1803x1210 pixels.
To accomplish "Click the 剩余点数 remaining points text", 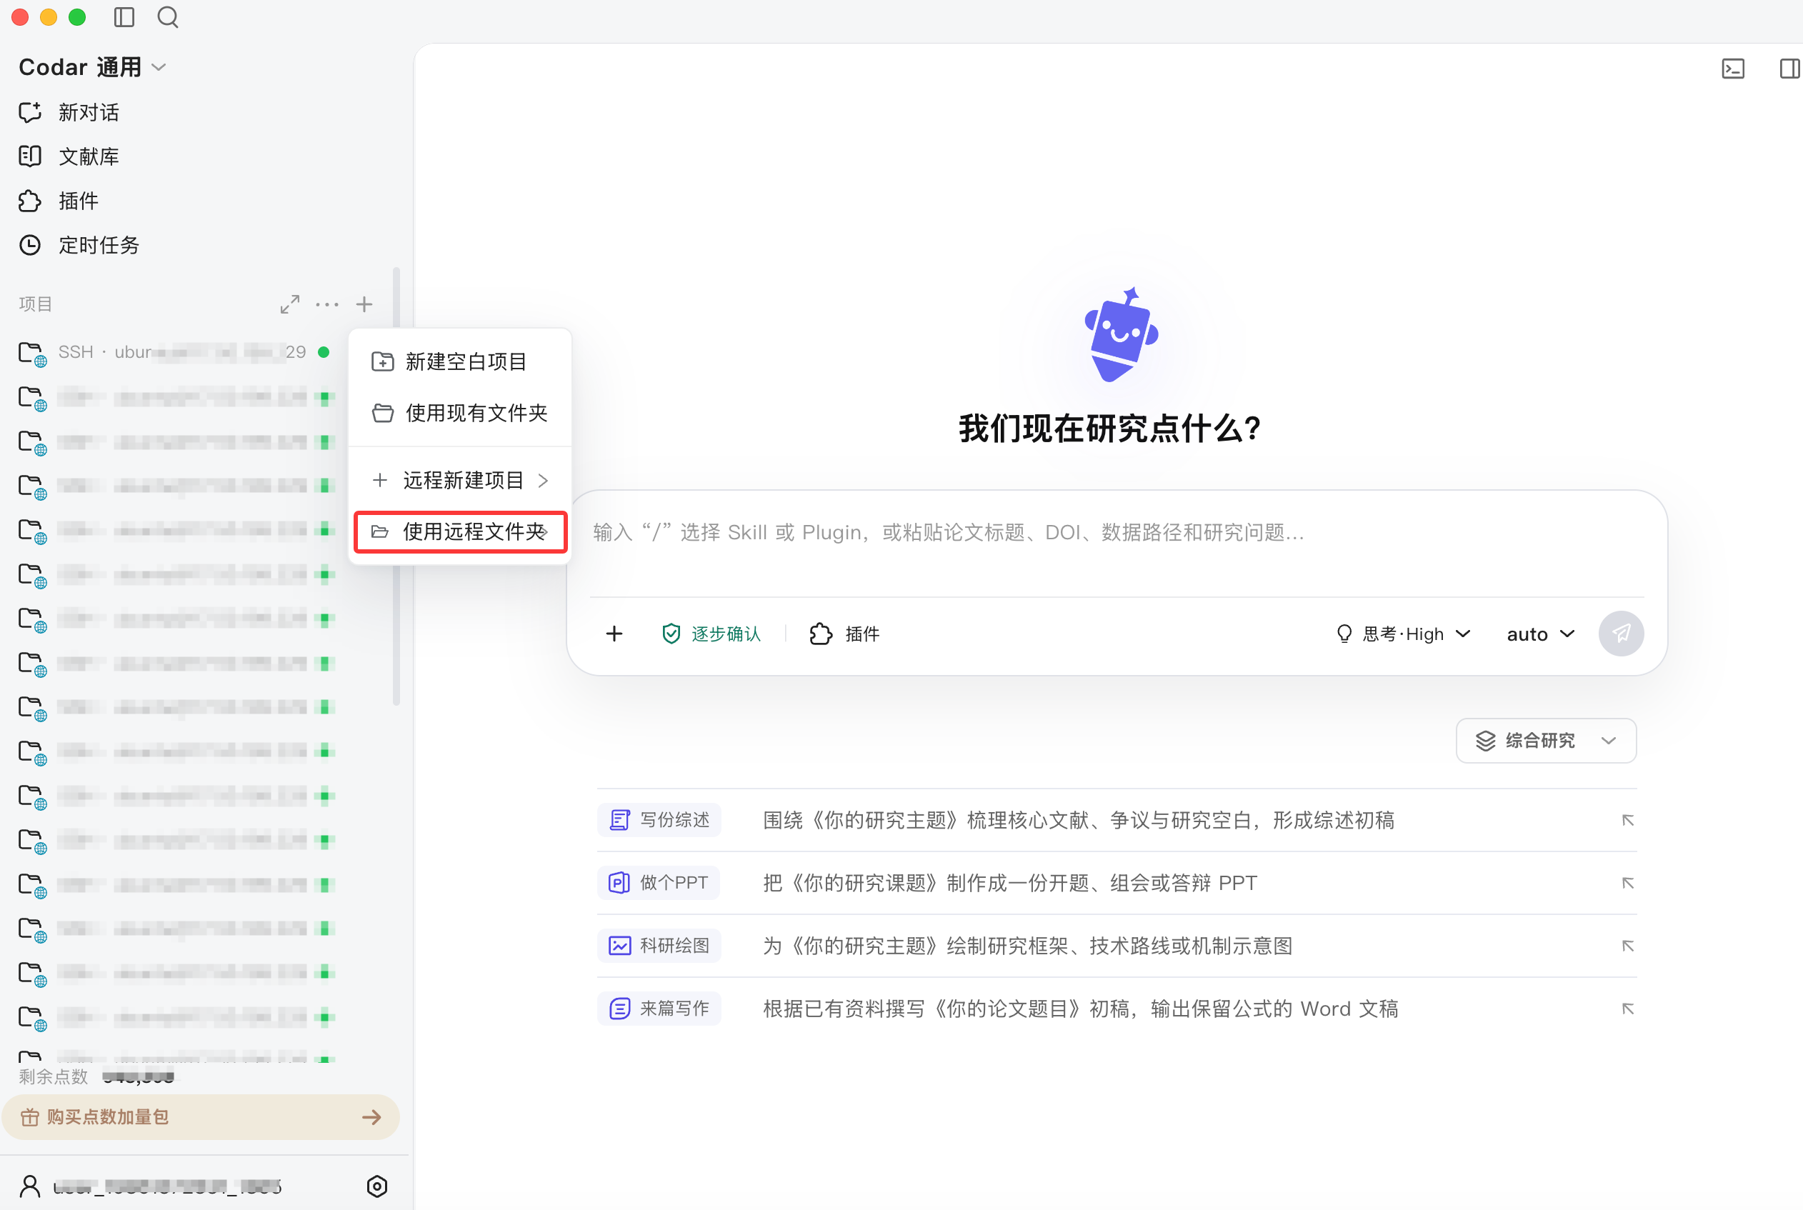I will [x=54, y=1076].
